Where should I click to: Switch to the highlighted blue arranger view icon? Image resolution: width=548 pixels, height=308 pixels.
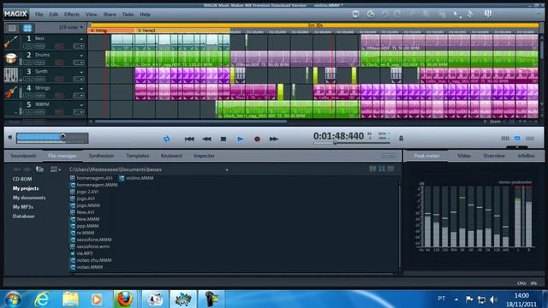pyautogui.click(x=27, y=27)
